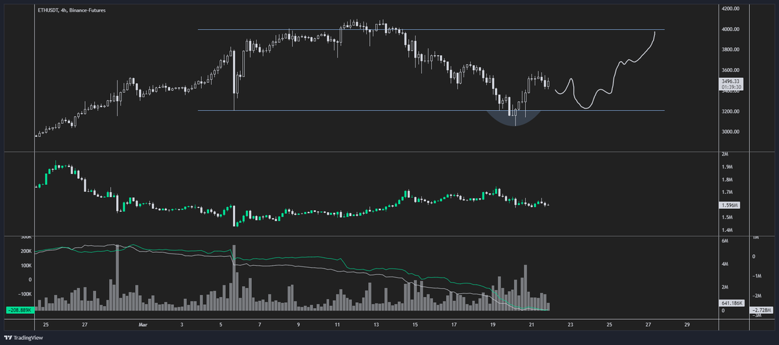Select the current price label 3496.33
The width and height of the screenshot is (779, 345).
[x=731, y=81]
